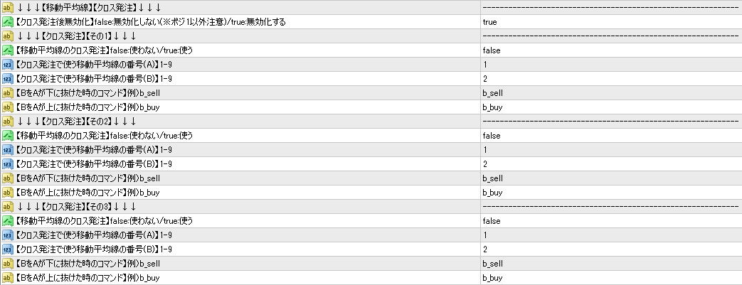Click the 'ab' icon on the top 移動平均線 header row
This screenshot has width=742, height=285.
tap(7, 8)
